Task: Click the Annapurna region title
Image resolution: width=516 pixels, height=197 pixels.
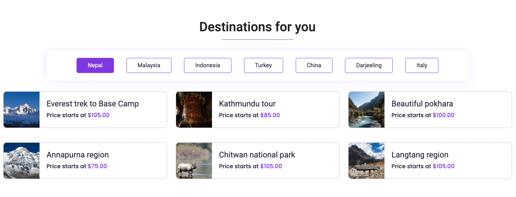Action: [78, 155]
